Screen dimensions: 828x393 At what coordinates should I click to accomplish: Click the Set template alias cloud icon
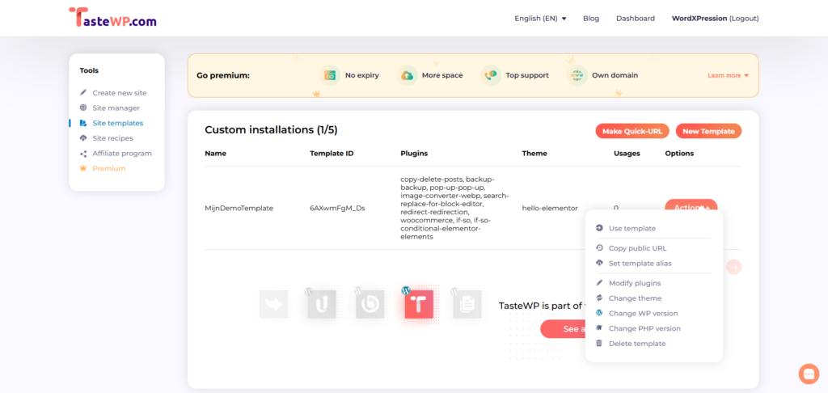pos(599,263)
